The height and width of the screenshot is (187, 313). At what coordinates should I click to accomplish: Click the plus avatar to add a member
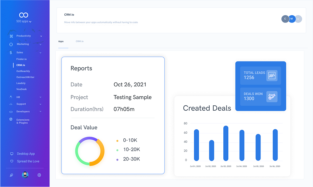pos(298,19)
